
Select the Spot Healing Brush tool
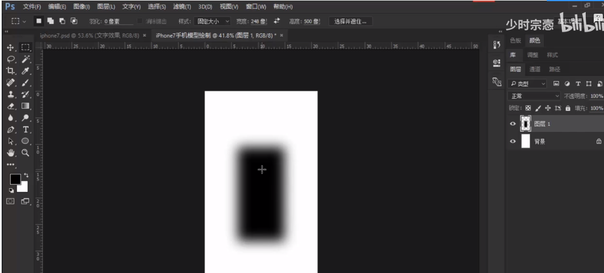click(11, 82)
